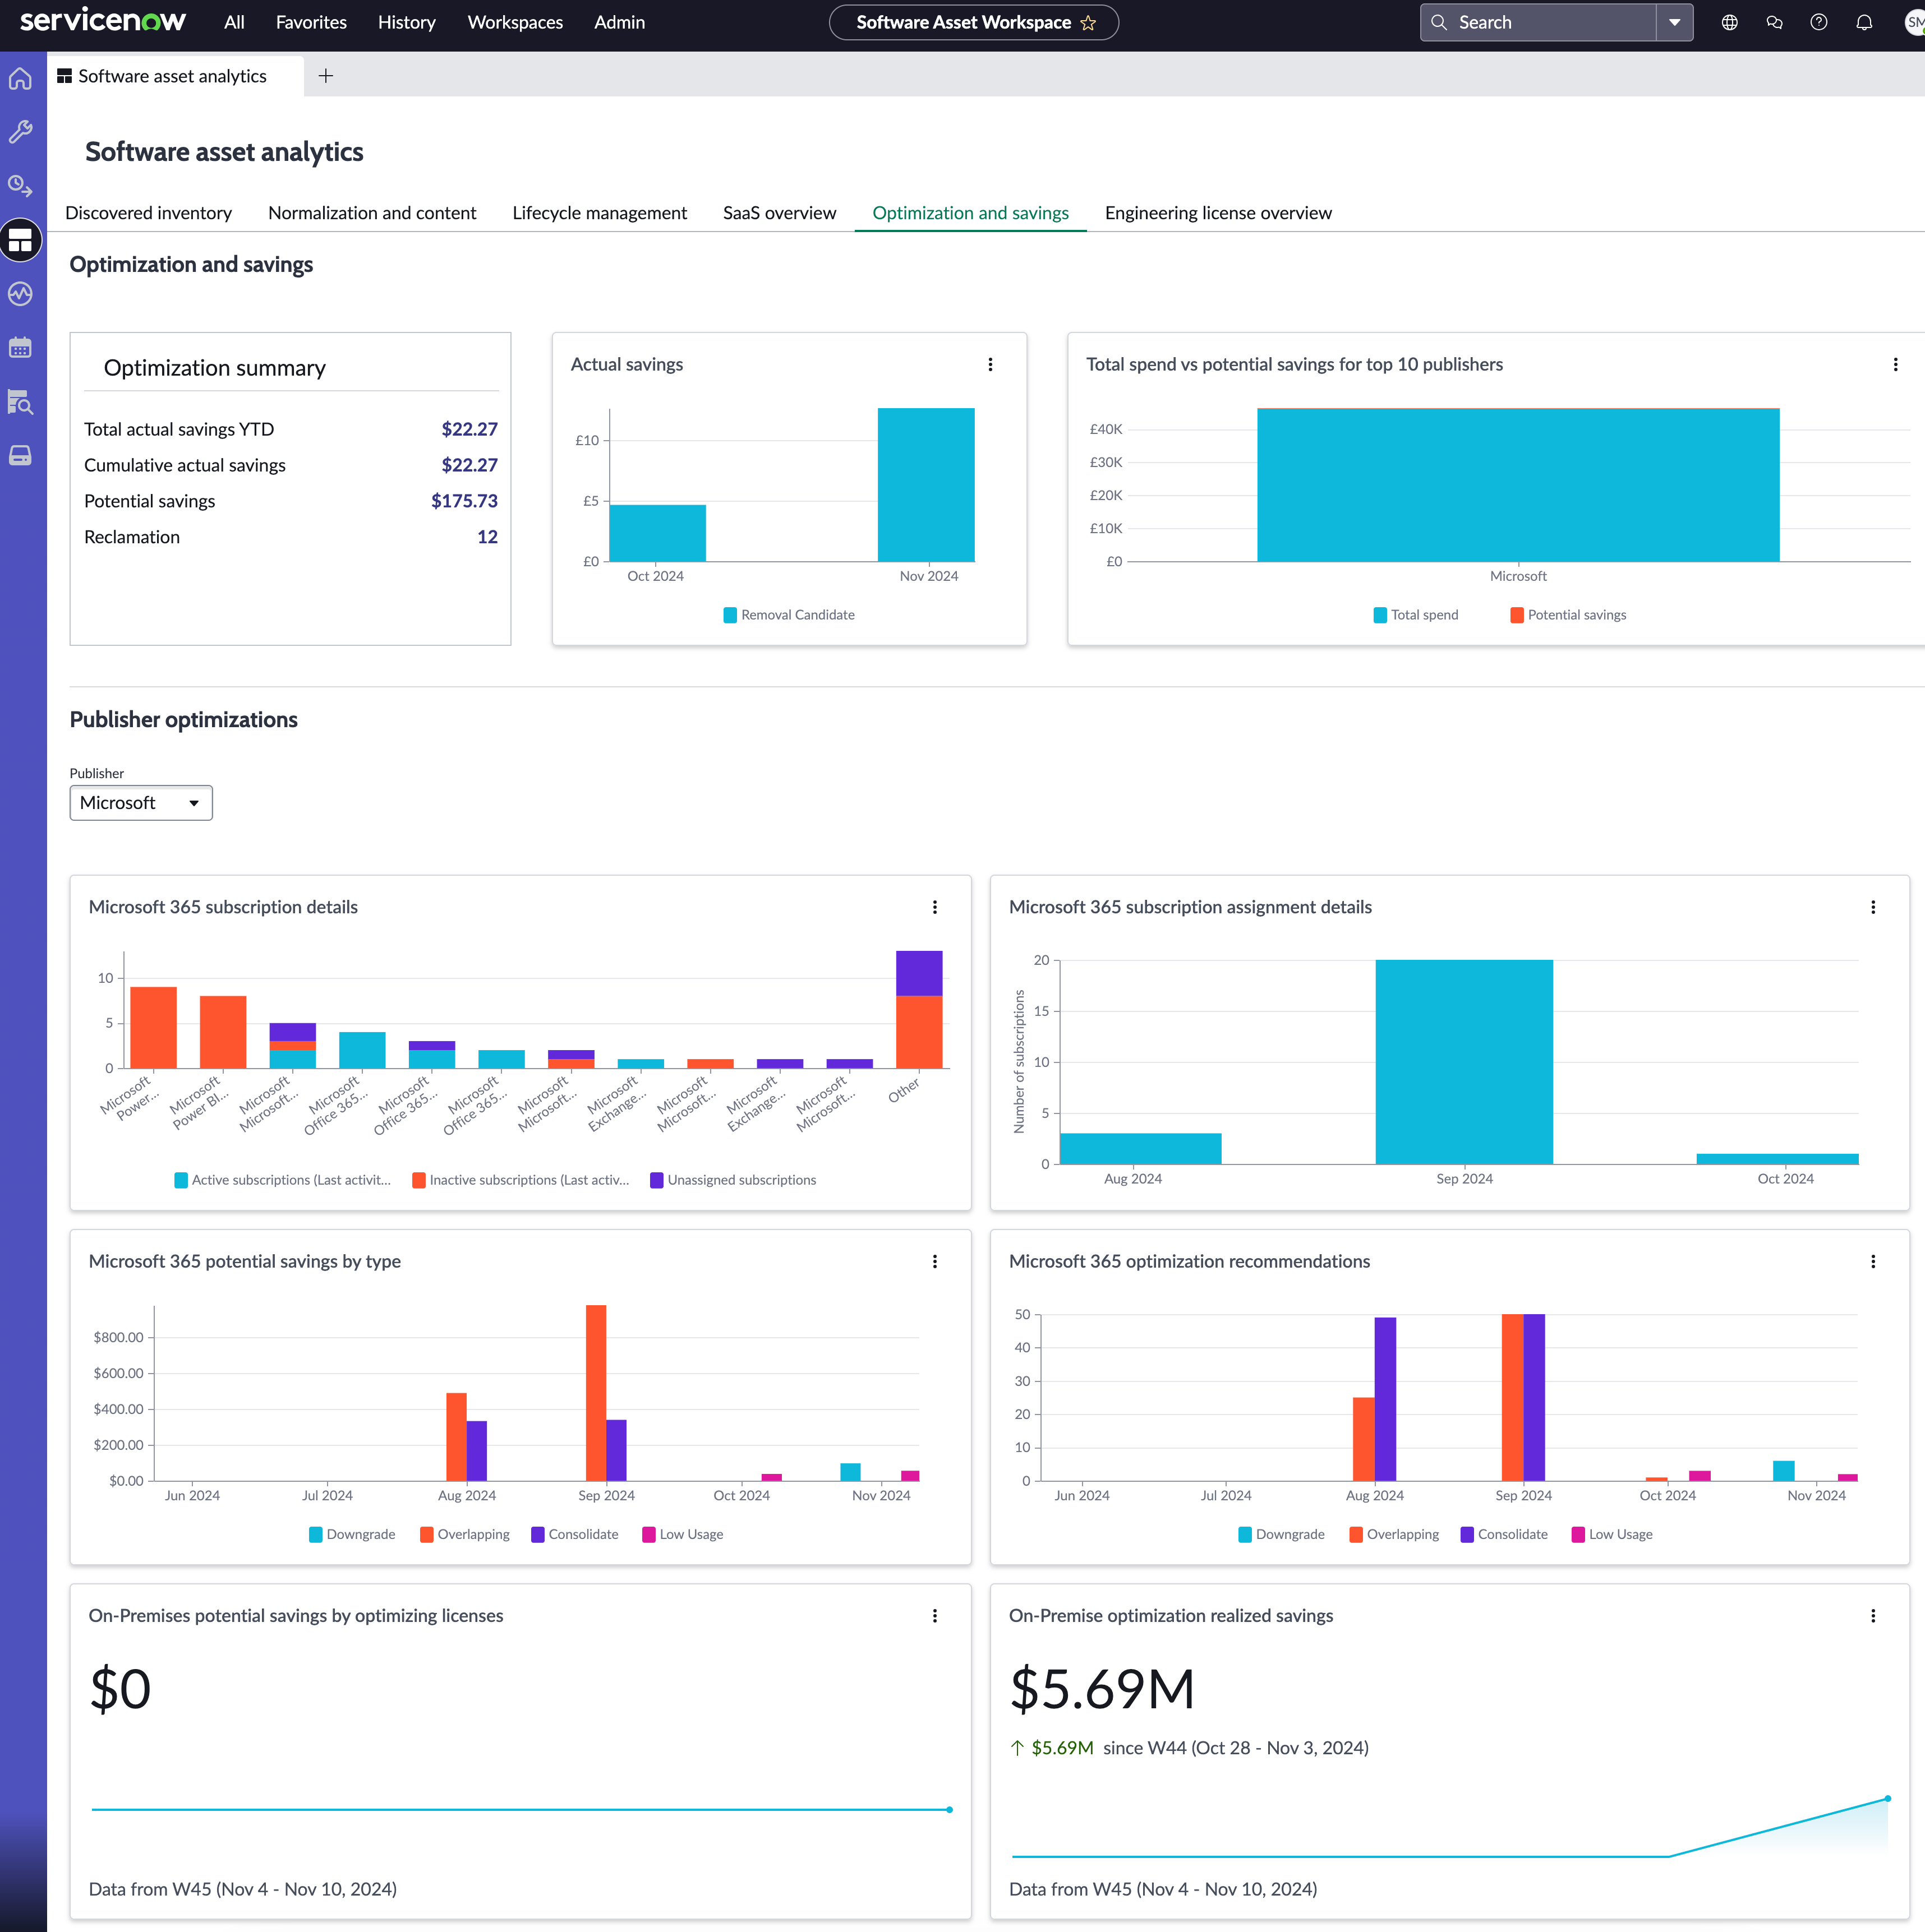Open the History menu
Image resolution: width=1925 pixels, height=1932 pixels.
[x=406, y=22]
